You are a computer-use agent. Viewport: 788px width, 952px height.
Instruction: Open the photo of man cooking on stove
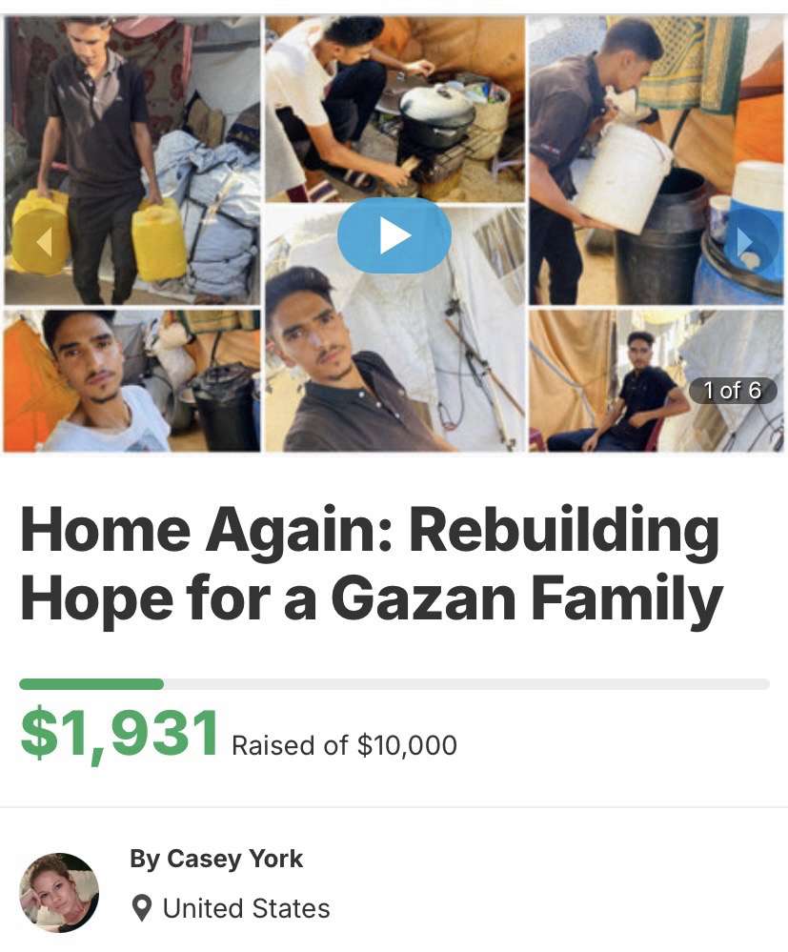[395, 110]
